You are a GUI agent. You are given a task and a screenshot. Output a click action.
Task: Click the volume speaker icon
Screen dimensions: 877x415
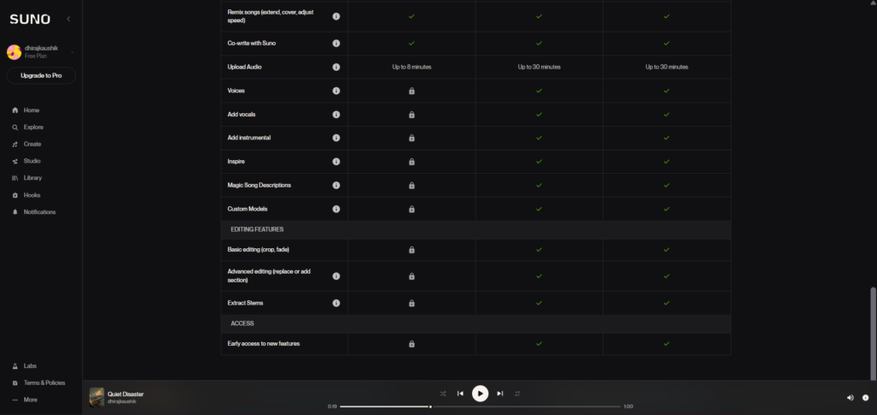(x=850, y=398)
